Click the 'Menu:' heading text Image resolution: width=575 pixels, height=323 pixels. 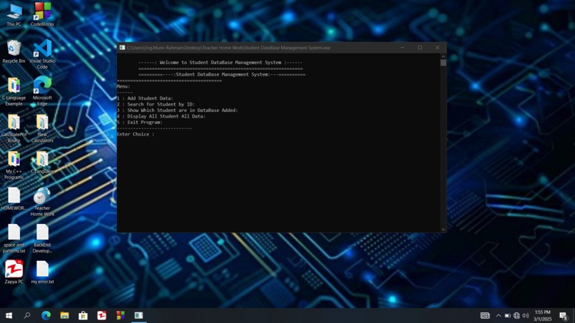click(x=123, y=86)
